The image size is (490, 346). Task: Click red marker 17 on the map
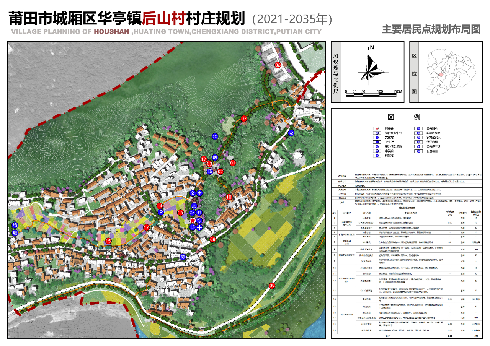tap(146, 227)
